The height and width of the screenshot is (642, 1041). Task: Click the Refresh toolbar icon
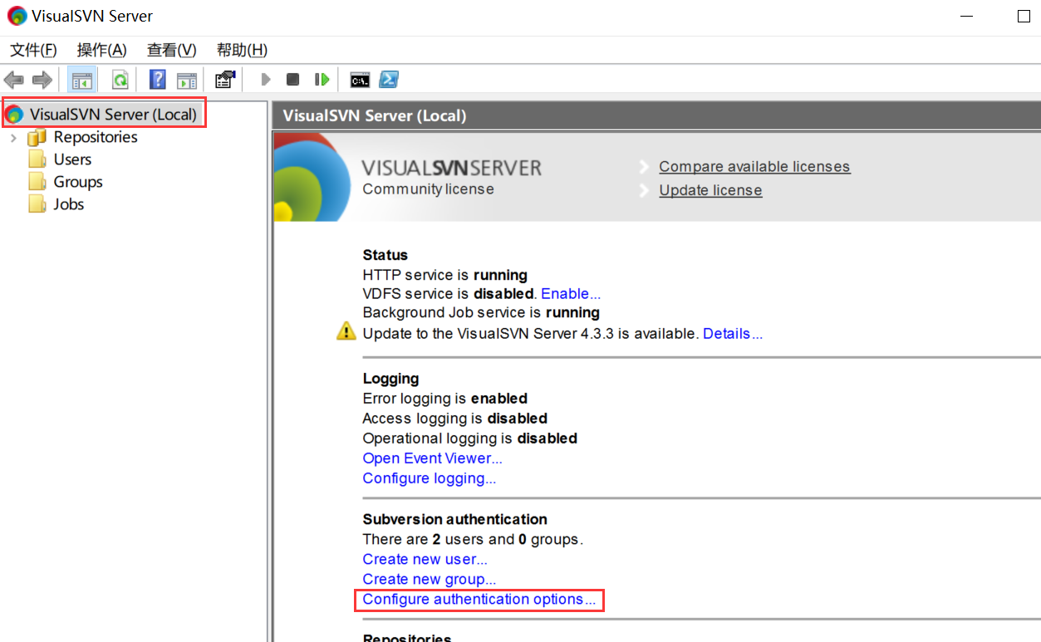[x=120, y=80]
